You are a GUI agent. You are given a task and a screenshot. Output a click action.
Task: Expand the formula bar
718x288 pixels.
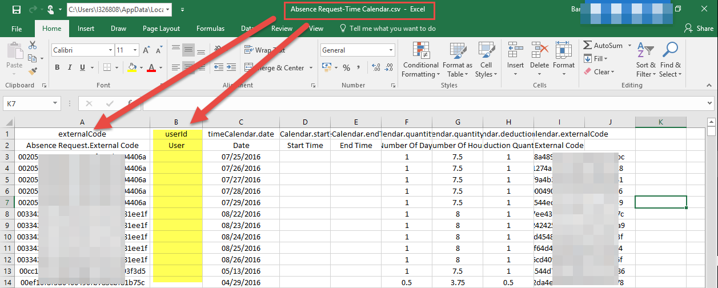tap(708, 103)
